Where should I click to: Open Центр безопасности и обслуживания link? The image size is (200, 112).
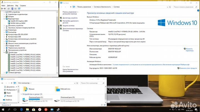coord(70,70)
